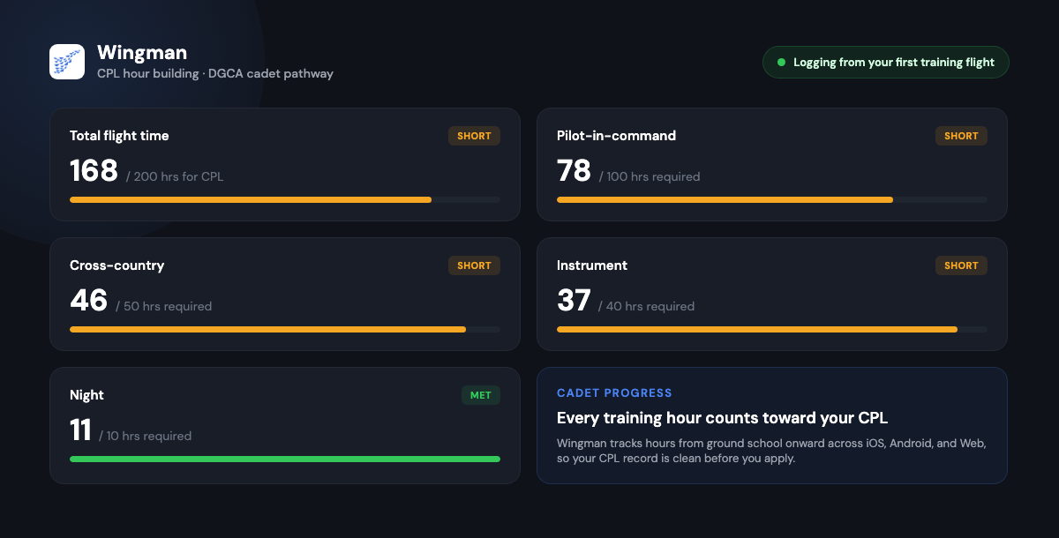
Task: Select the Wingman title text
Action: [x=142, y=53]
